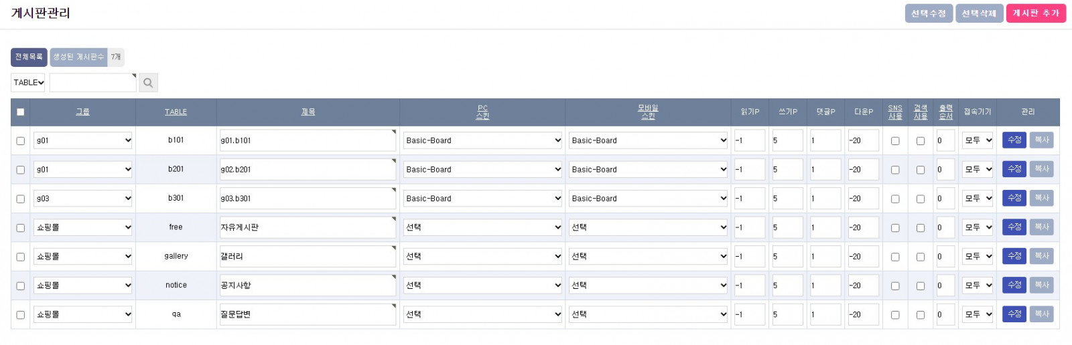Screen dimensions: 1072x345
Task: Toggle search-use checkbox for the free board
Action: [921, 228]
